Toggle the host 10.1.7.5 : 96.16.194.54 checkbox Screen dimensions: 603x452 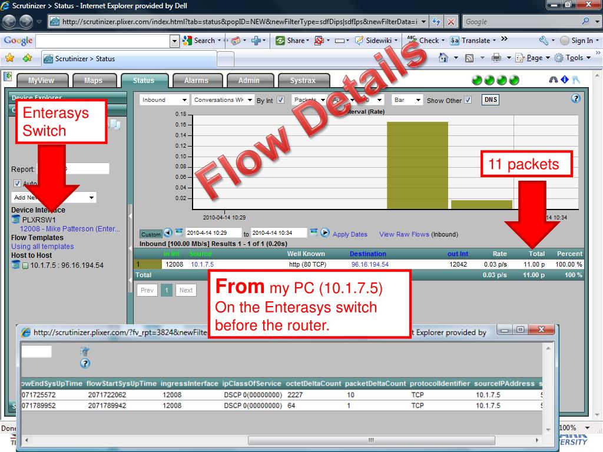[25, 265]
